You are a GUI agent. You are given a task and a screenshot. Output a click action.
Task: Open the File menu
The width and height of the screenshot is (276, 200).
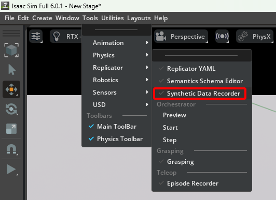(x=9, y=18)
